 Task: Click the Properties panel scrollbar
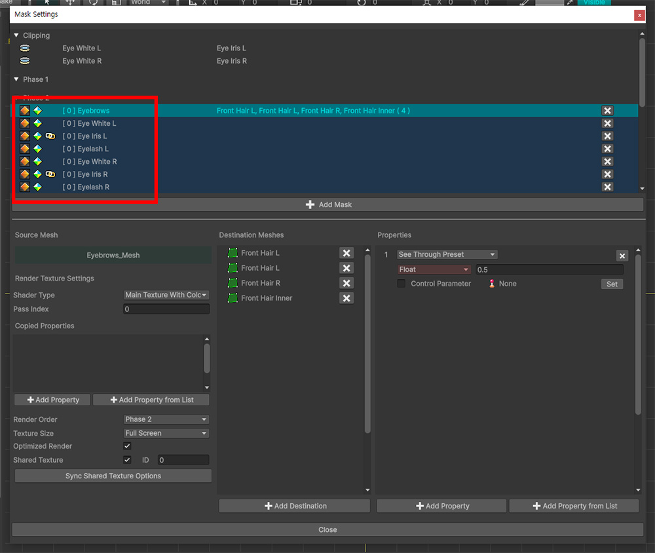(x=638, y=334)
